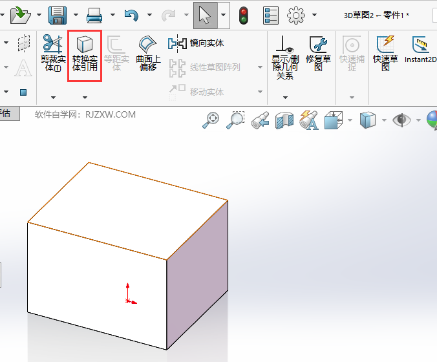Viewport: 437px width, 362px height.
Task: Click the View Orientation cube icon
Action: pos(334,120)
